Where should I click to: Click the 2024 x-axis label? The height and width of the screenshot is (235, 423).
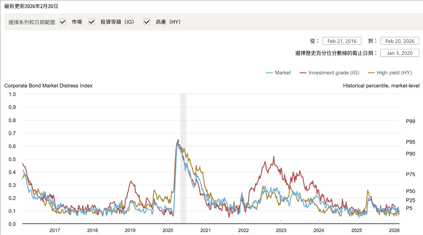pos(319,230)
